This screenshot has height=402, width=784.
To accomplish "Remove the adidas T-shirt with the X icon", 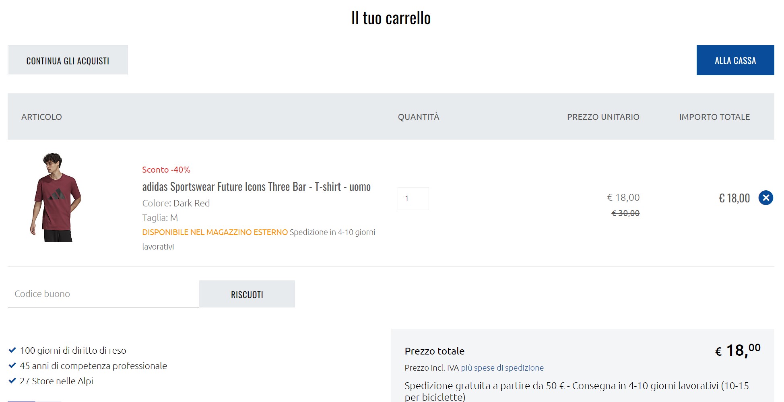I will (766, 198).
